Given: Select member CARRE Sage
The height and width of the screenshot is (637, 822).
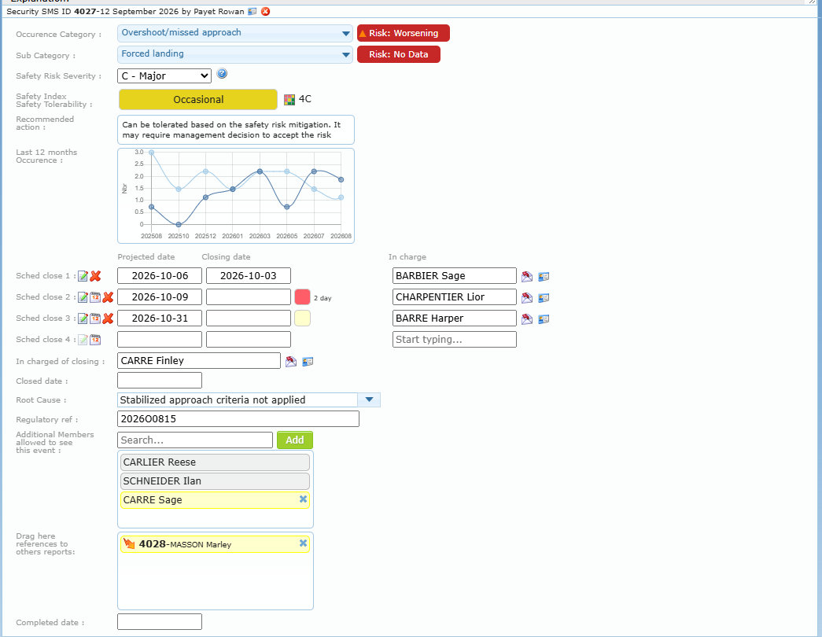Looking at the screenshot, I should (x=215, y=499).
